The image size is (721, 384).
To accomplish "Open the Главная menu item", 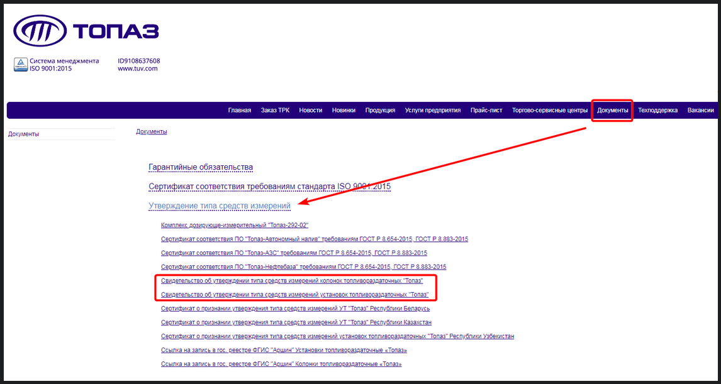I will click(x=240, y=110).
